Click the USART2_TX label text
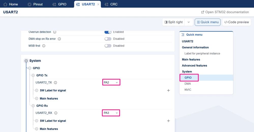 click(44, 82)
